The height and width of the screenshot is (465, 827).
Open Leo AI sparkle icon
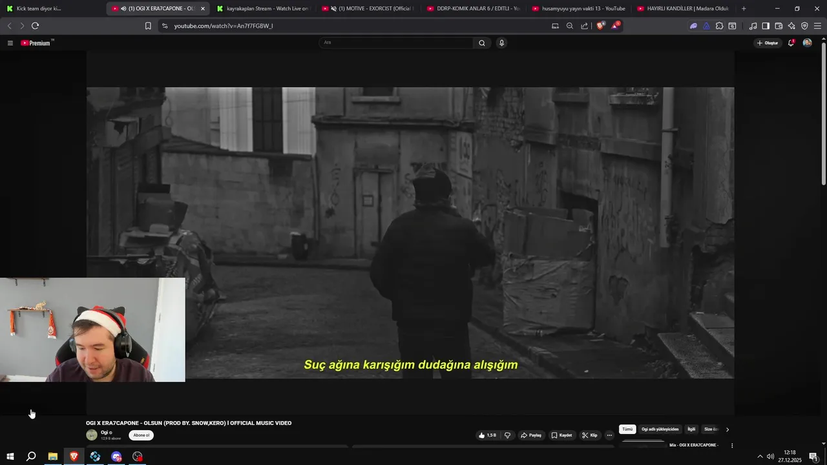pyautogui.click(x=791, y=26)
